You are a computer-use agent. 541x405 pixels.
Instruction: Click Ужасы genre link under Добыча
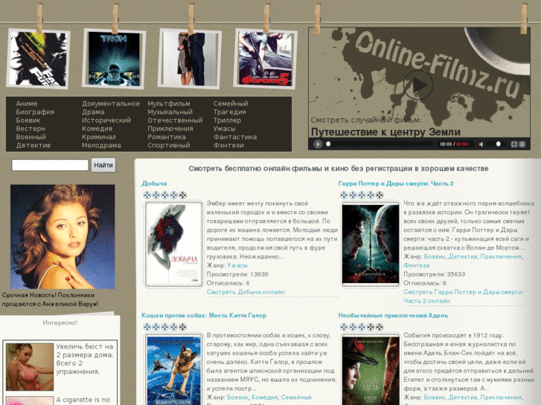point(237,265)
